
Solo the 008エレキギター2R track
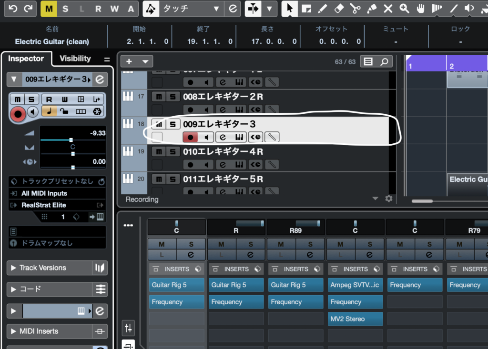pos(173,97)
